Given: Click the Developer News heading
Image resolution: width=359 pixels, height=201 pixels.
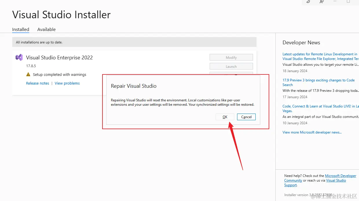Looking at the screenshot, I should (301, 43).
